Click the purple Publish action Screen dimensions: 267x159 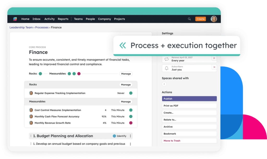189,99
